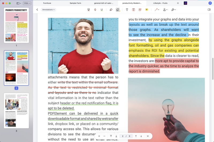Switch to the Lifestyle - Fruits tab
This screenshot has height=142, width=214.
(x=160, y=3)
